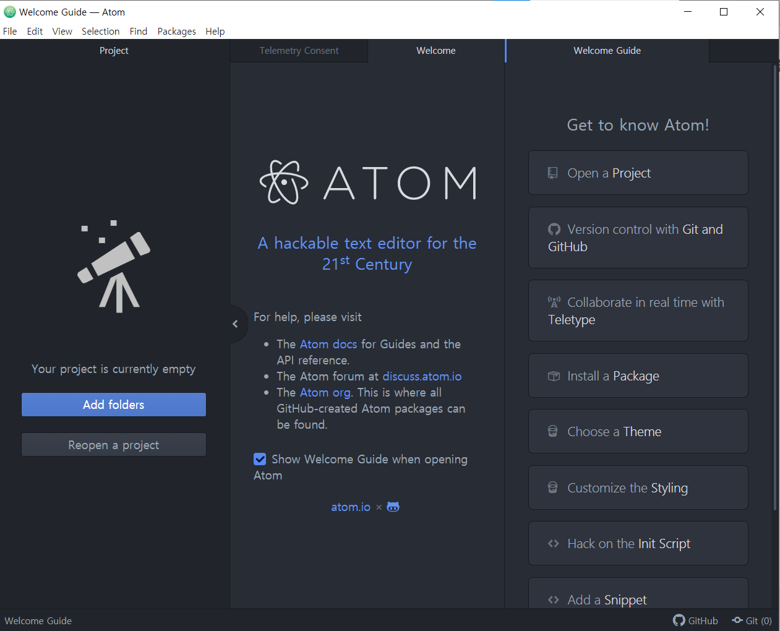Click the telescope icon in the Project panel
Viewport: 780px width, 631px height.
114,267
